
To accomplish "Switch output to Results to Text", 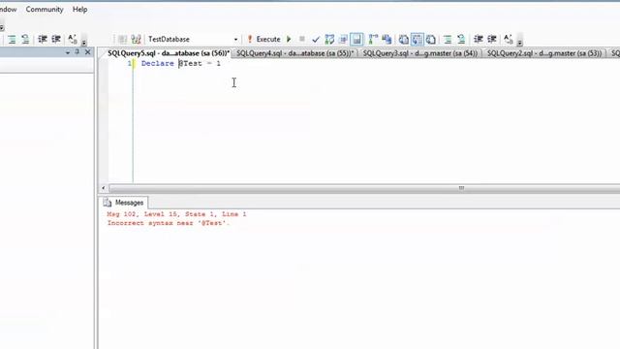I will click(x=404, y=39).
